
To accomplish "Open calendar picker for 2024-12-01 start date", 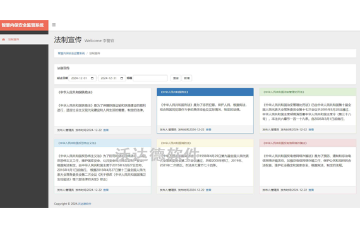I will (x=92, y=78).
